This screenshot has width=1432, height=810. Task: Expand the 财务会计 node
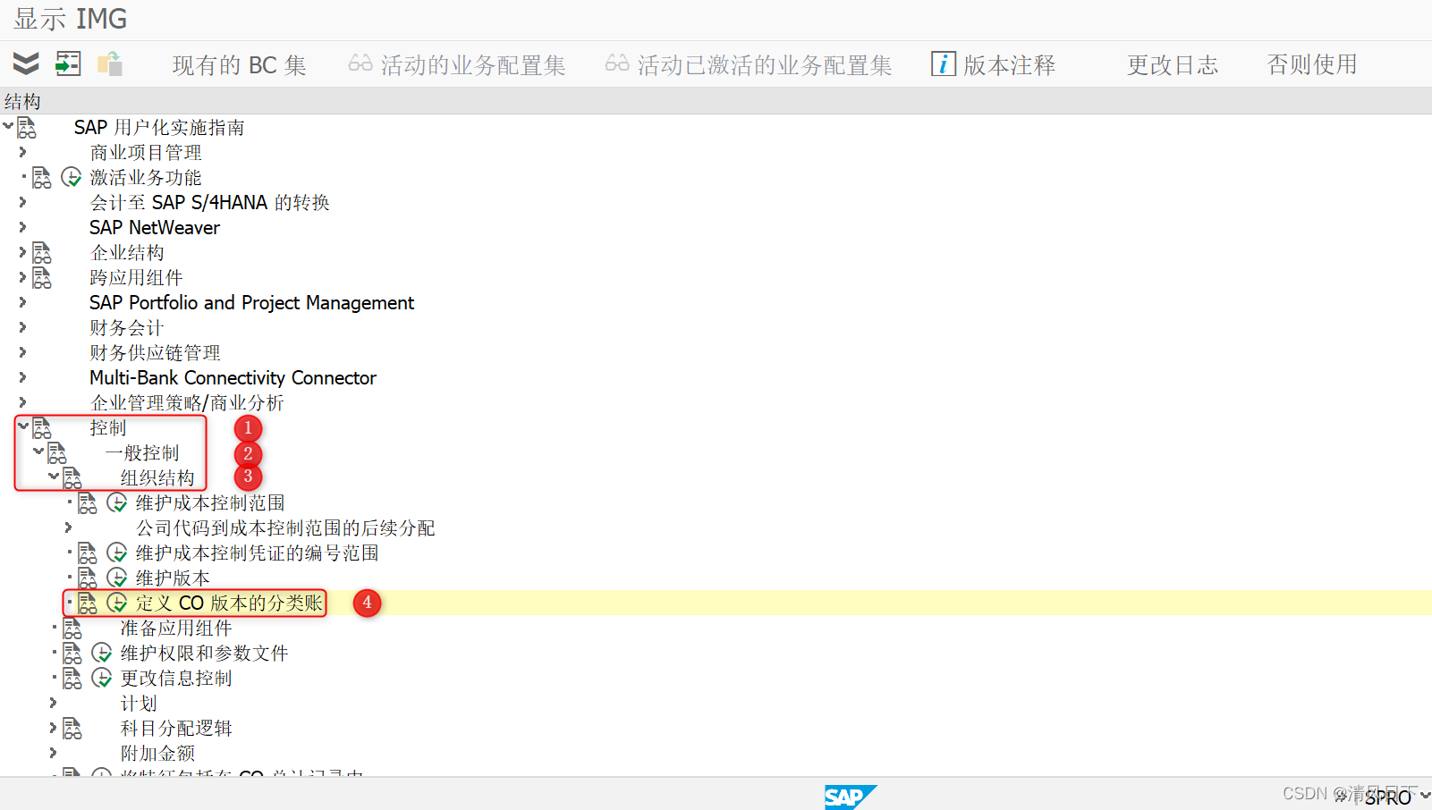click(23, 327)
